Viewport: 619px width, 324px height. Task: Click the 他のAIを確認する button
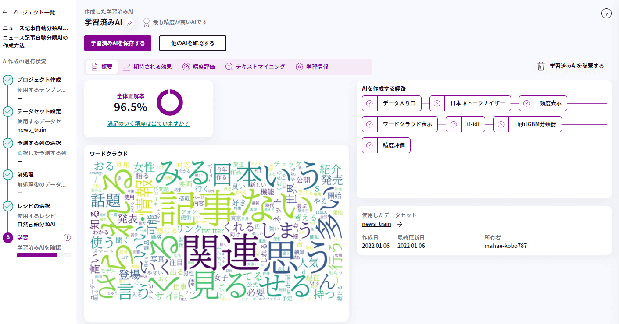pyautogui.click(x=193, y=43)
